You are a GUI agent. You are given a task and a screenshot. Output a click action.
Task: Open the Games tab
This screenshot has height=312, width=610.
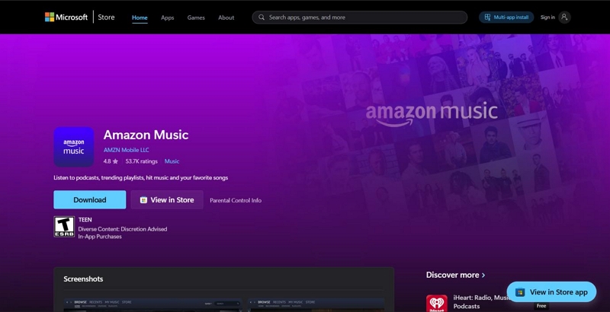click(196, 18)
